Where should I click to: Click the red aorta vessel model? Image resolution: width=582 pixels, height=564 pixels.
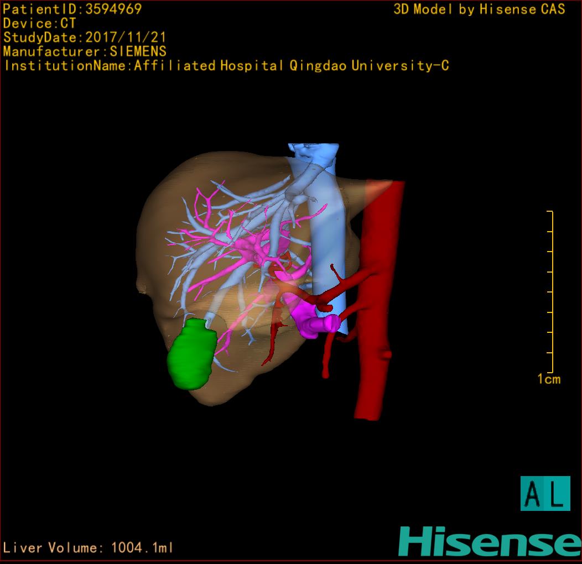point(378,301)
